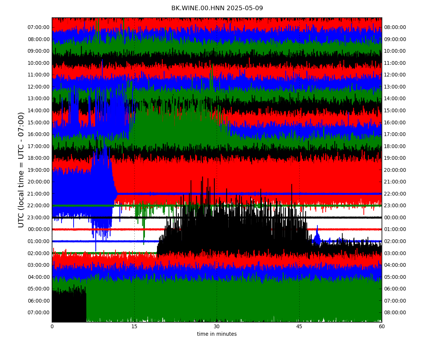Viewport: 434px width, 358px height.
Task: Select 13:00:00 on the left UTC axis
Action: [x=39, y=99]
